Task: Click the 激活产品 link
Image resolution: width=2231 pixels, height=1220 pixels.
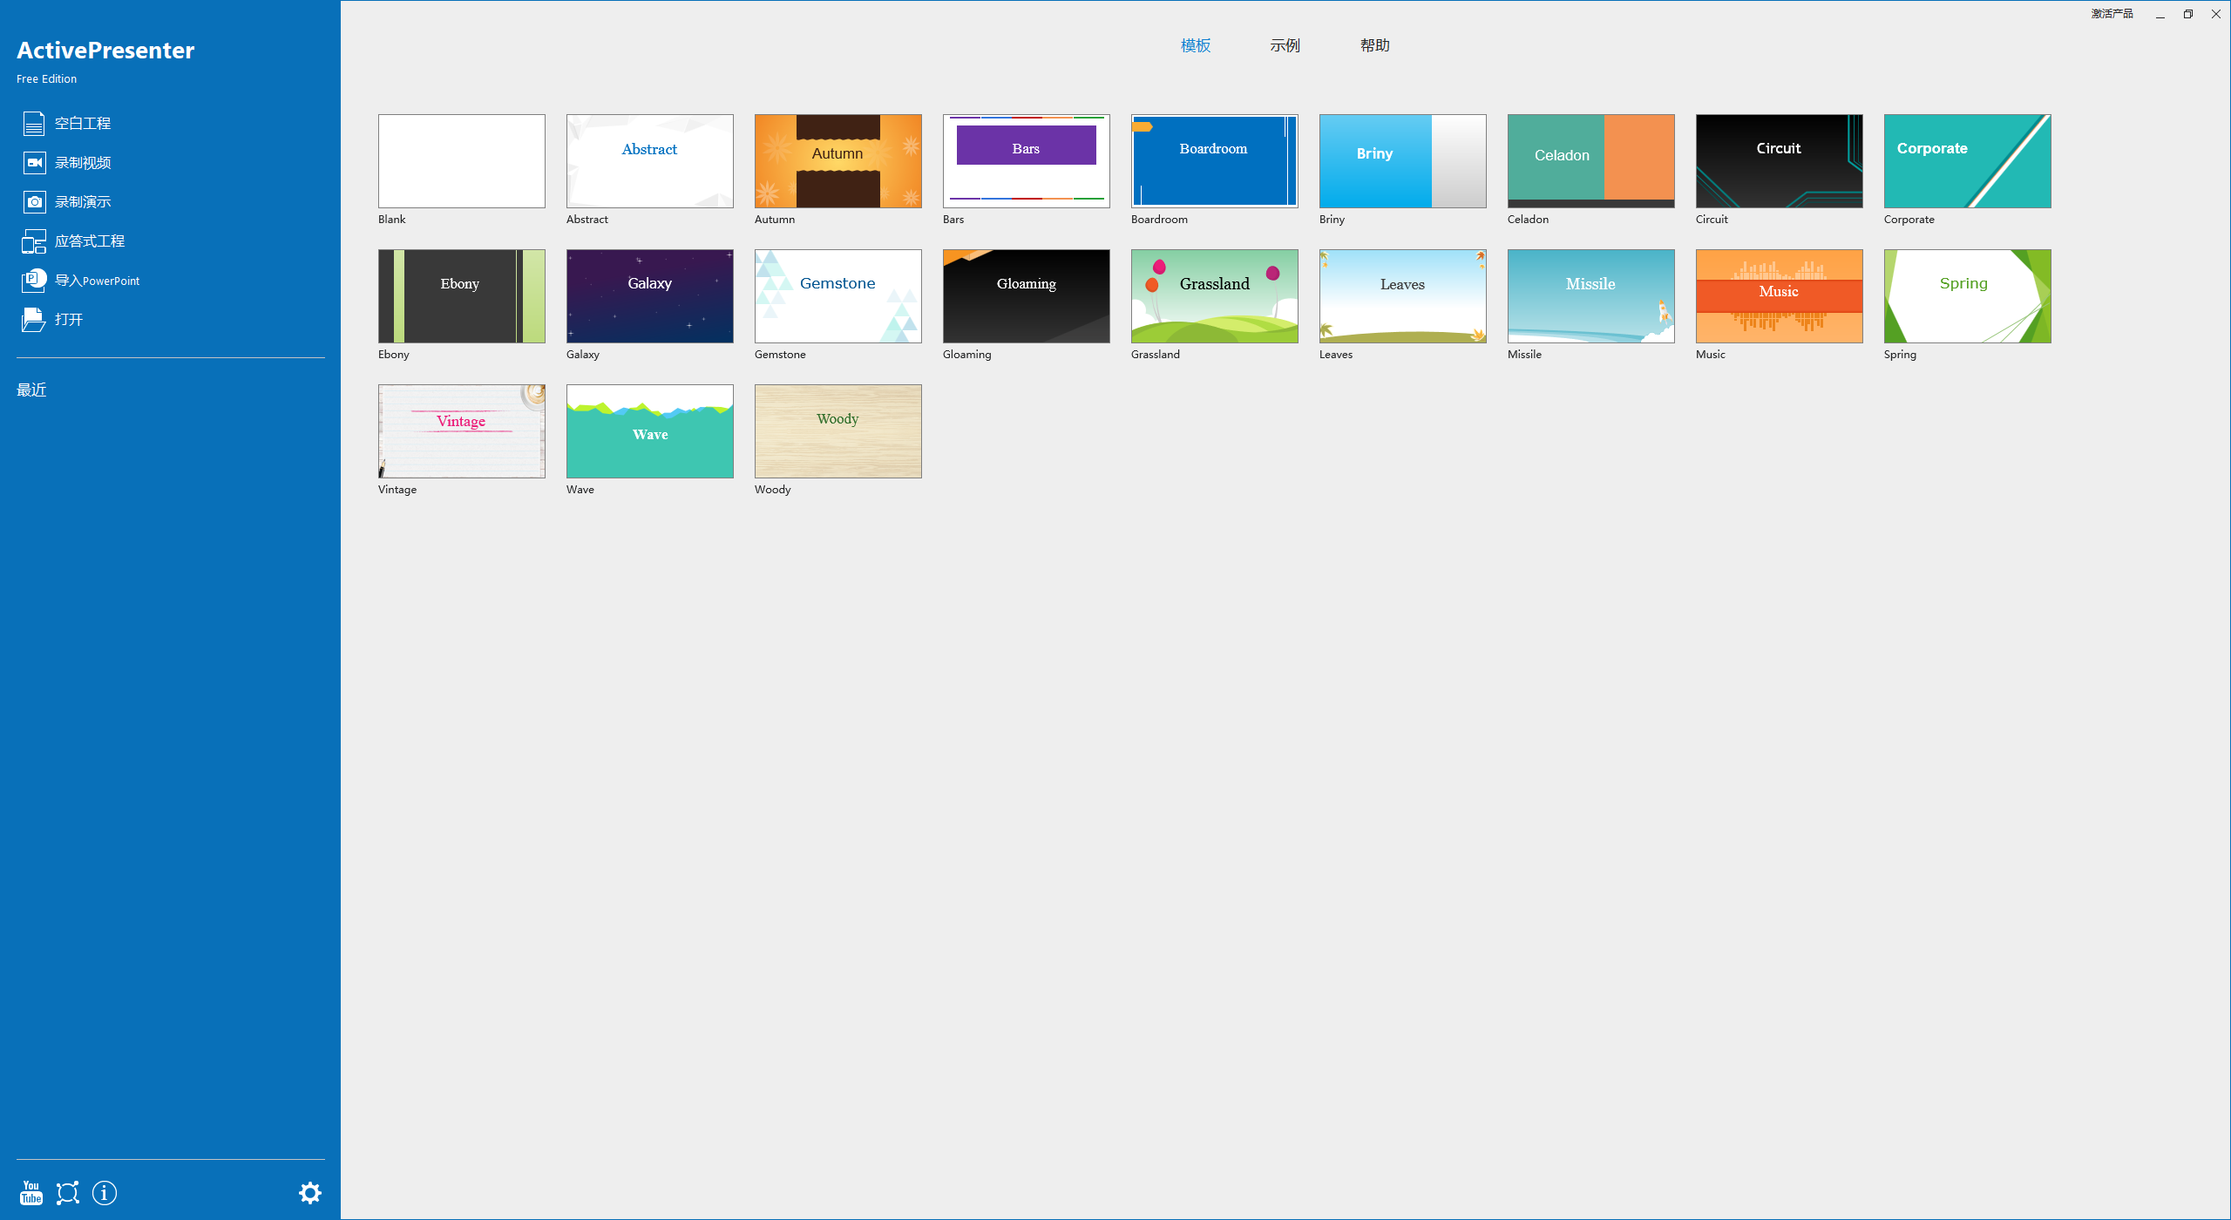Action: coord(2112,14)
